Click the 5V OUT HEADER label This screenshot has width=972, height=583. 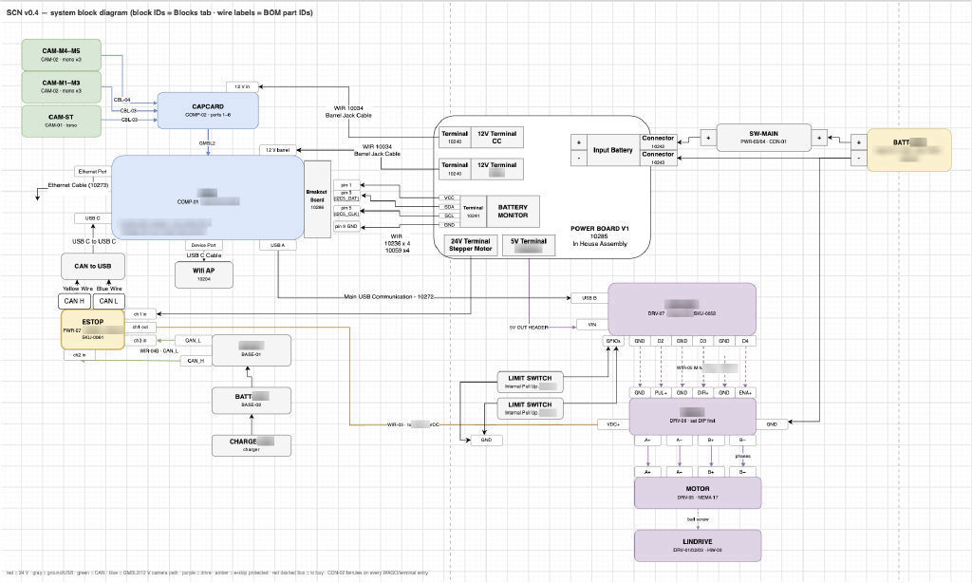(x=529, y=327)
